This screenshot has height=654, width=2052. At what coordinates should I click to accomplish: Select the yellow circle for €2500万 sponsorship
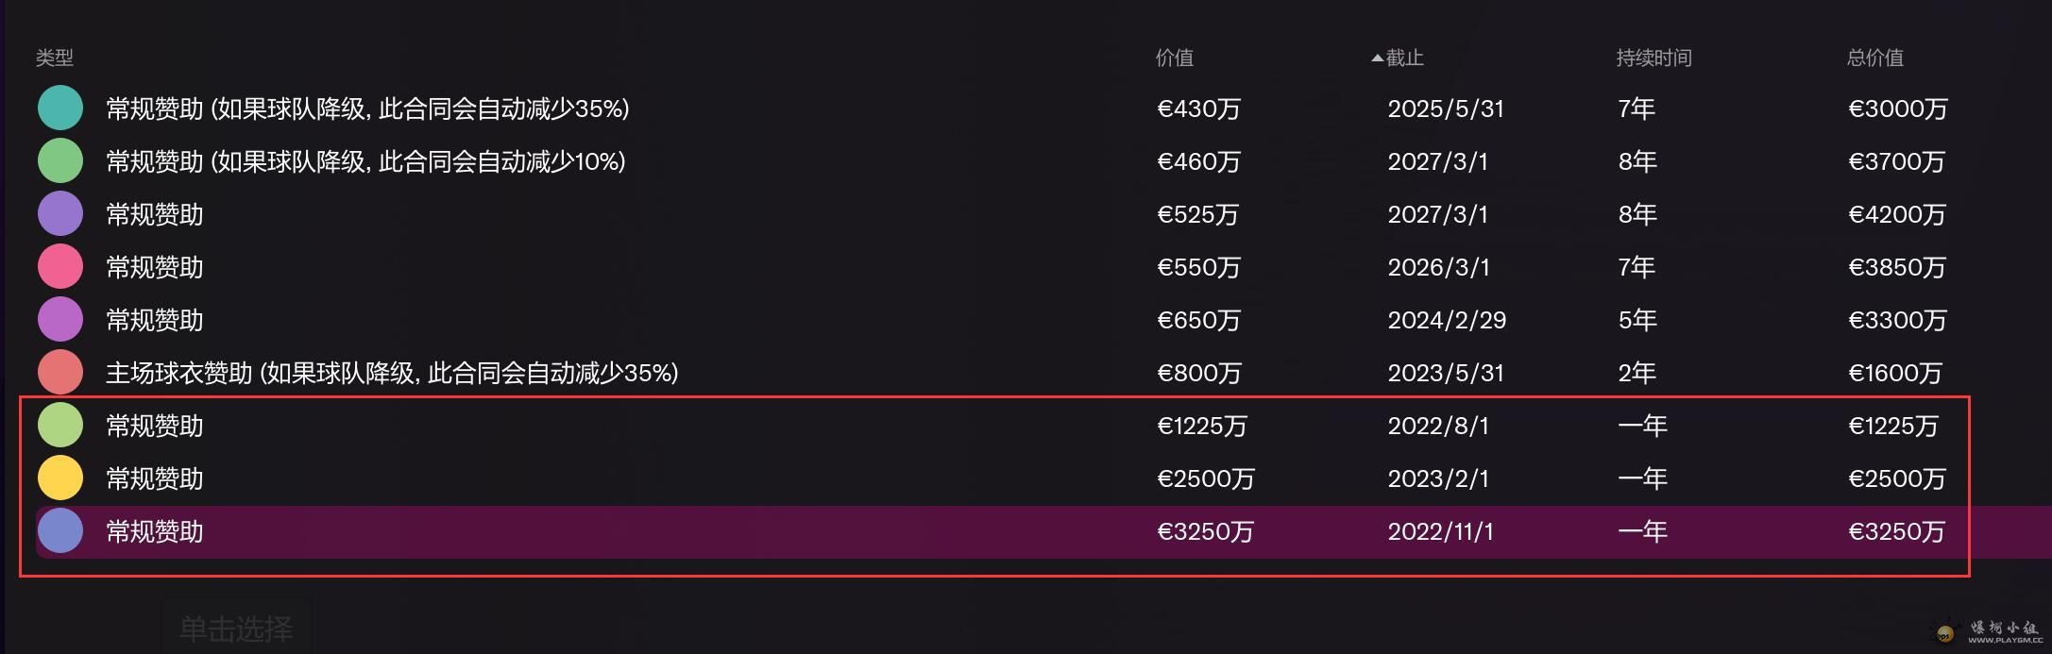point(60,478)
